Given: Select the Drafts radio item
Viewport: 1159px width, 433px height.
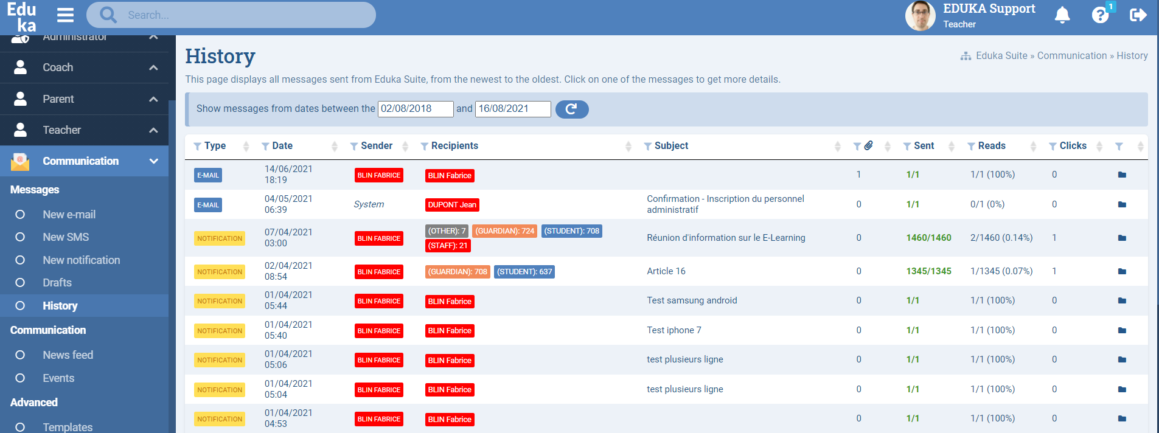Looking at the screenshot, I should 20,283.
